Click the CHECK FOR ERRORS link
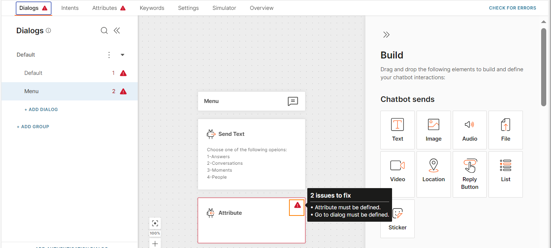Screen dimensions: 551x248 pyautogui.click(x=512, y=8)
